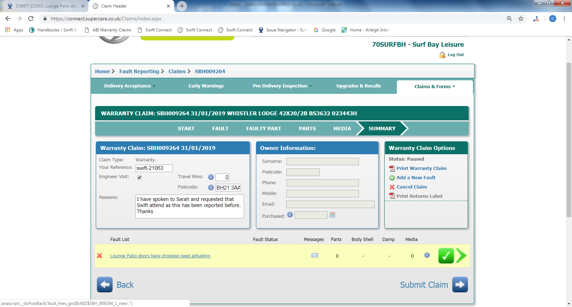Click the Submit Claim arrow icon
This screenshot has height=307, width=572.
460,285
